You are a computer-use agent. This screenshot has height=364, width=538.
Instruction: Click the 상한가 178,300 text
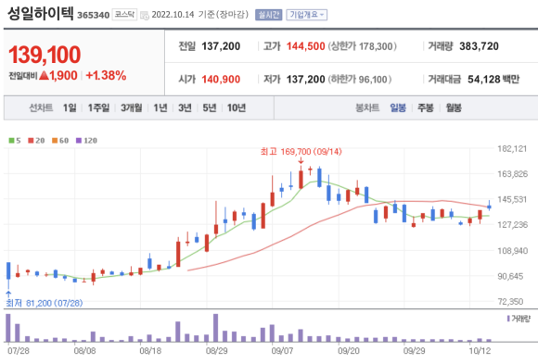363,46
